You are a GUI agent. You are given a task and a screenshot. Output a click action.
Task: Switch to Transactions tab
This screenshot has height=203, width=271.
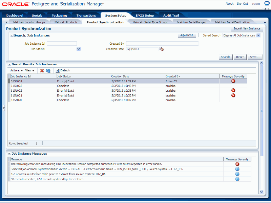pyautogui.click(x=86, y=15)
